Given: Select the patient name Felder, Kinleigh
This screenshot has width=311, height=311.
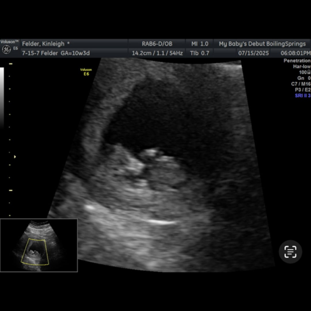Looking at the screenshot, I should pos(43,44).
